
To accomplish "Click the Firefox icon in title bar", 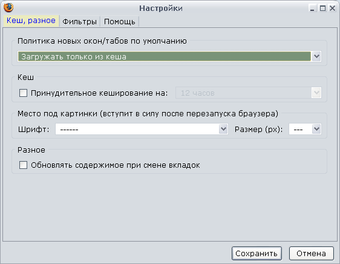I will (8, 8).
